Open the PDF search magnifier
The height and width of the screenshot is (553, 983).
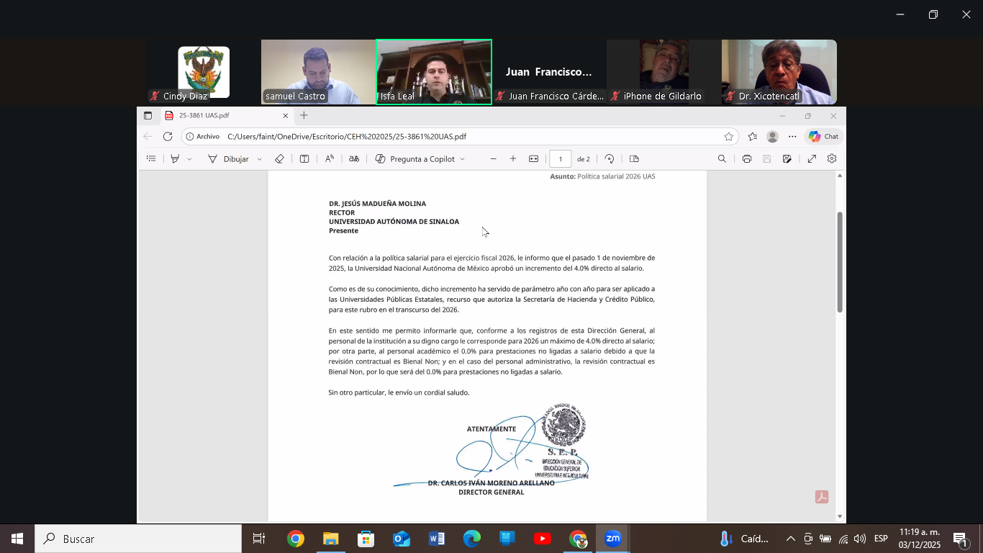(x=722, y=159)
